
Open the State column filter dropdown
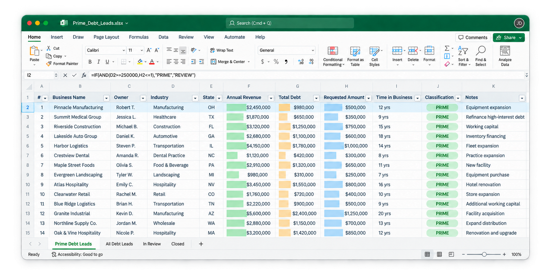pyautogui.click(x=219, y=98)
